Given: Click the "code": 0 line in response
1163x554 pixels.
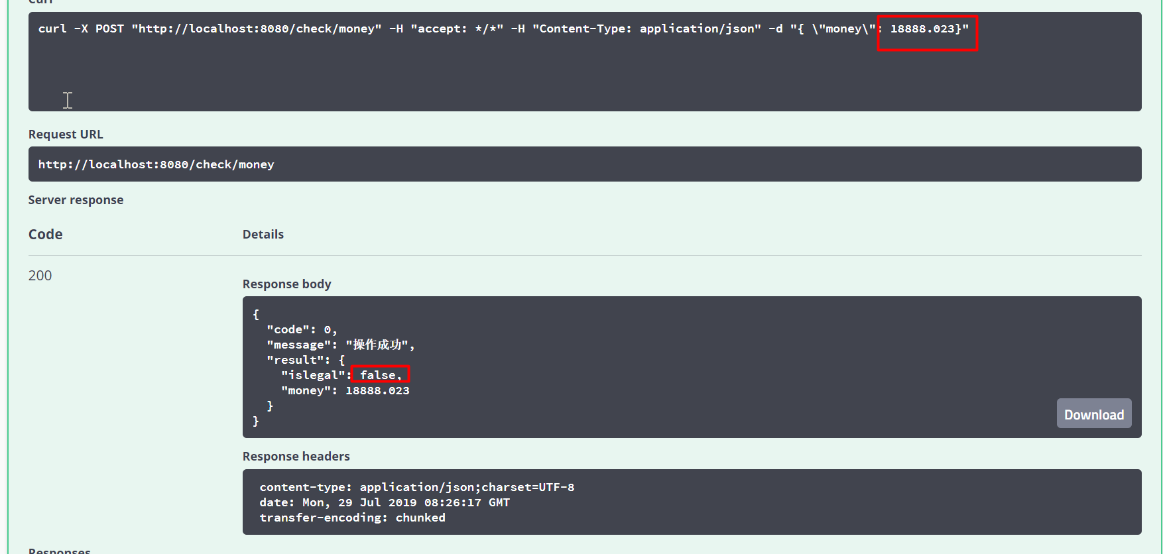Looking at the screenshot, I should click(x=302, y=329).
